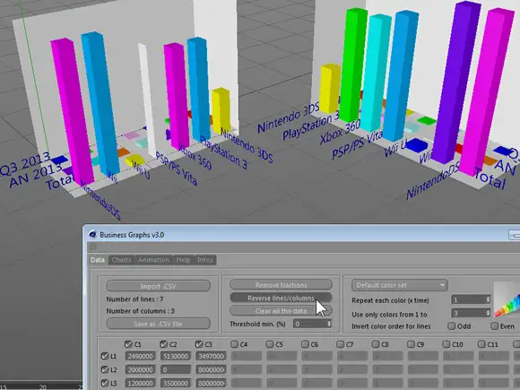Uncheck the C3 column checkbox
The height and width of the screenshot is (390, 520).
[x=199, y=344]
